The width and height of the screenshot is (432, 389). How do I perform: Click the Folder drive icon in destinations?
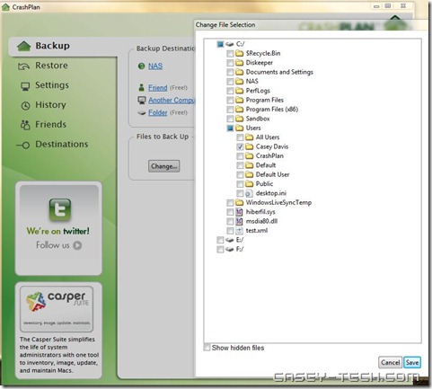coord(141,113)
